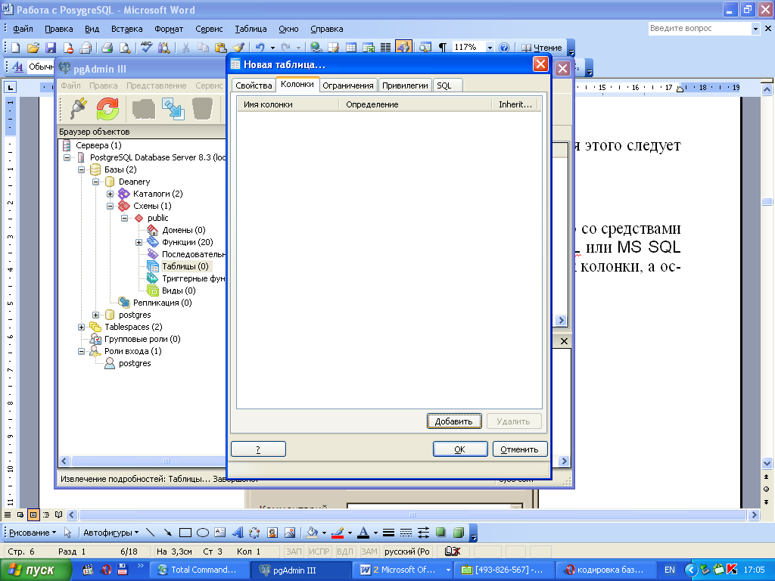Screen dimensions: 775x581
Task: Click the Отменить button
Action: pos(519,449)
